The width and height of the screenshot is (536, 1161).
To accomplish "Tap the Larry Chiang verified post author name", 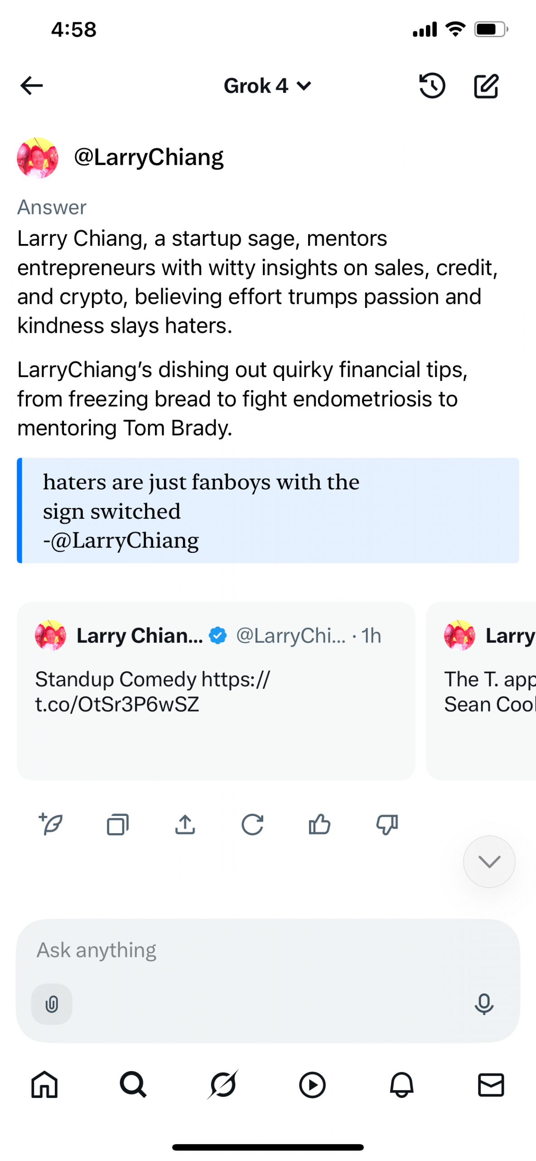I will (140, 635).
